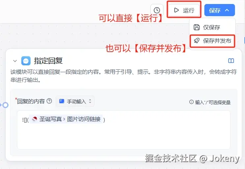The image size is (245, 169).
Task: Open documentation via the book icon
Action: coord(231,61)
